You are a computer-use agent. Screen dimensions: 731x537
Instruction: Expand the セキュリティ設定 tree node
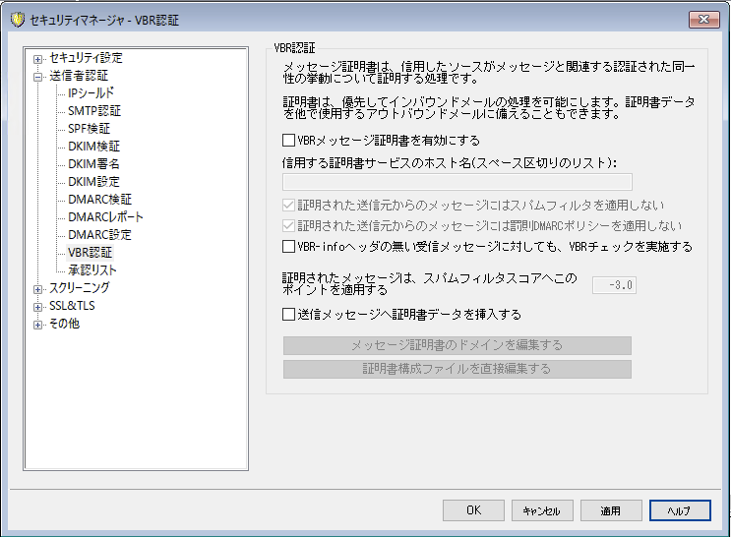tap(37, 59)
